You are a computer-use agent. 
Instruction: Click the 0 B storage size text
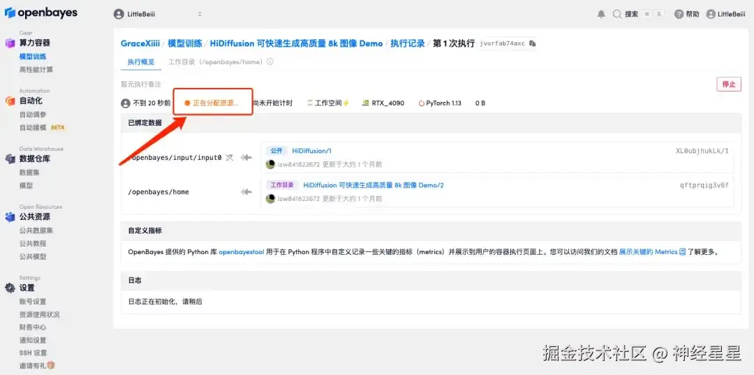[480, 103]
